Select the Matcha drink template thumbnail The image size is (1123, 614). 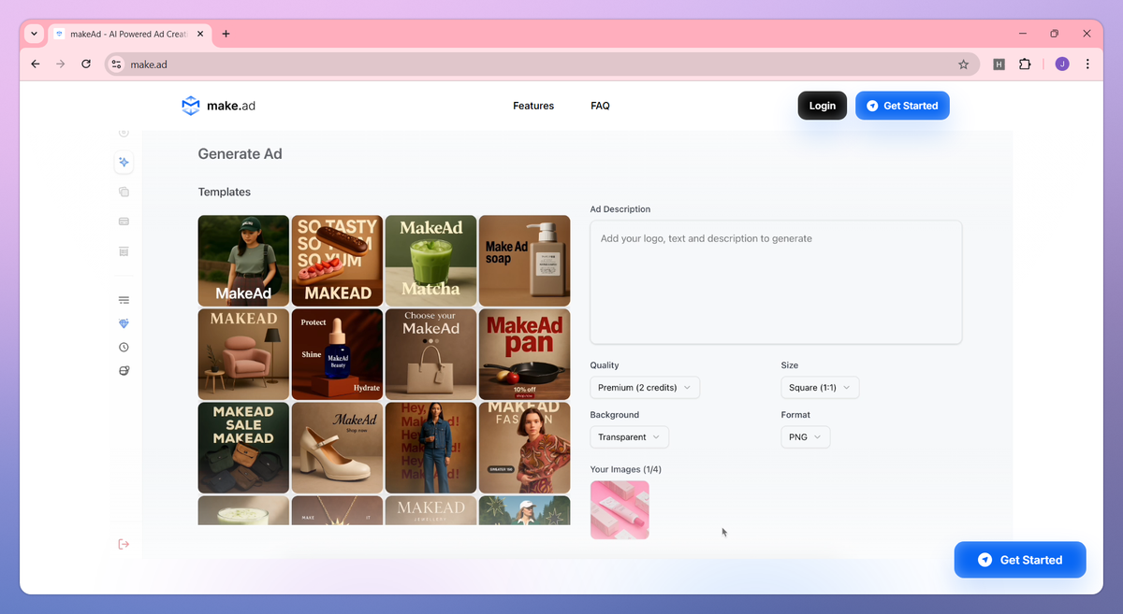[x=430, y=261]
